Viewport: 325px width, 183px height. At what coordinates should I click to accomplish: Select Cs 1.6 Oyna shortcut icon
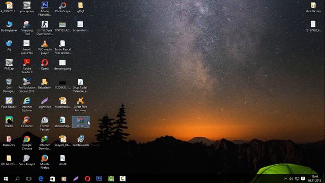[45, 28]
